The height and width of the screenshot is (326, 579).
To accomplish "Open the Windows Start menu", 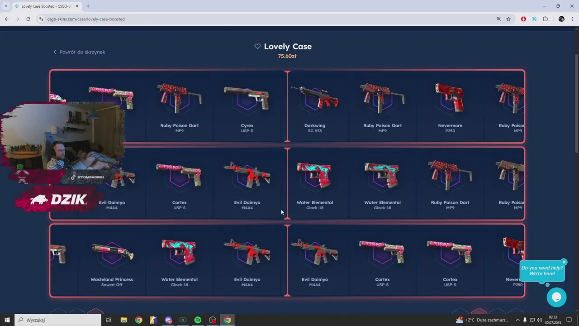I will (x=7, y=320).
